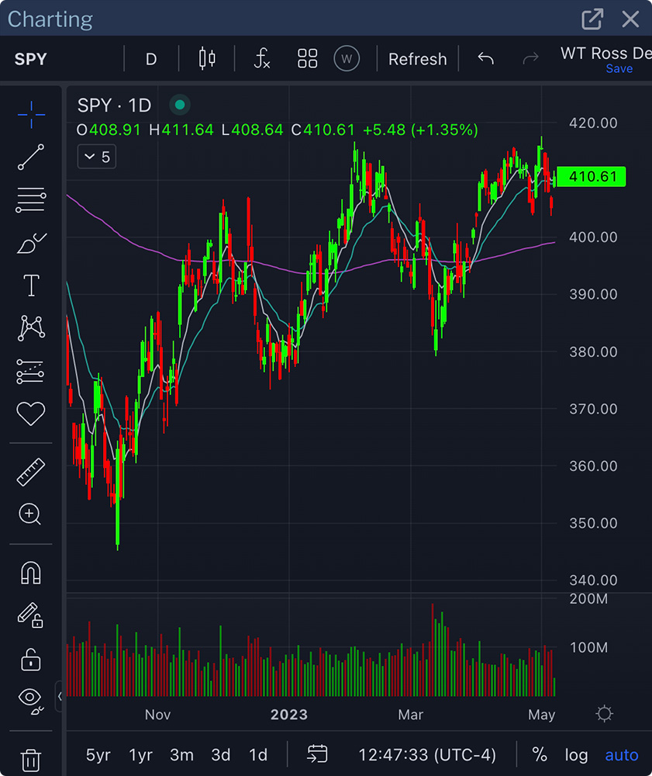Image resolution: width=652 pixels, height=776 pixels.
Task: Click the 12:47:33 (UTC-4) timezone clock
Action: click(x=427, y=755)
